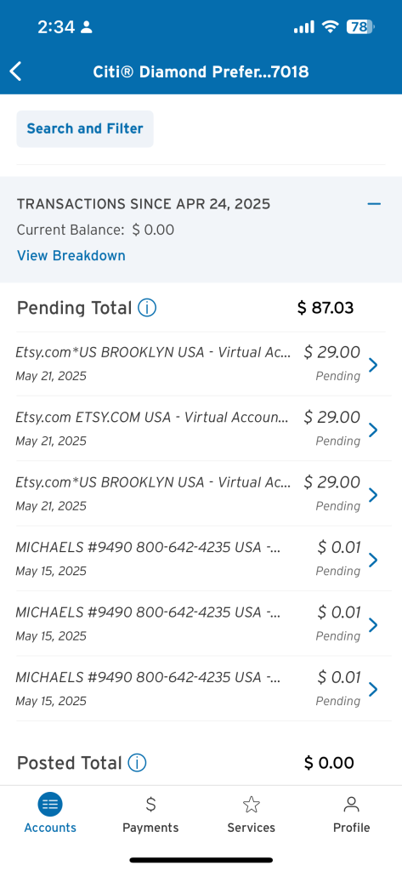Viewport: 402px width, 871px height.
Task: Tap the Profile person icon
Action: tap(352, 804)
